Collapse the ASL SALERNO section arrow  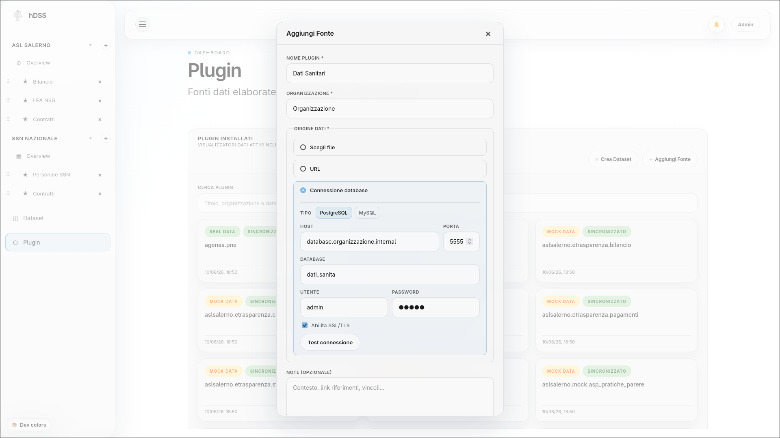click(91, 45)
